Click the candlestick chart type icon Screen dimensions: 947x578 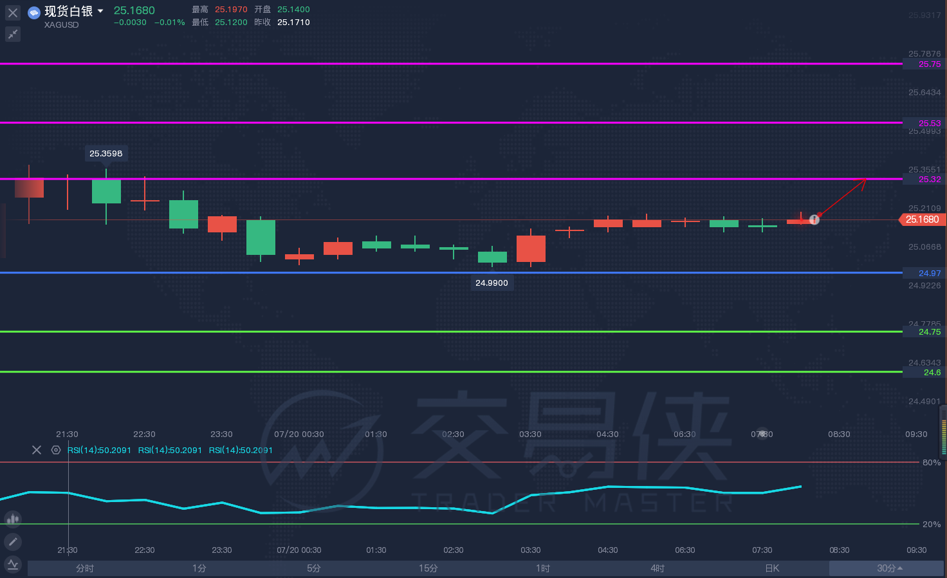coord(13,519)
